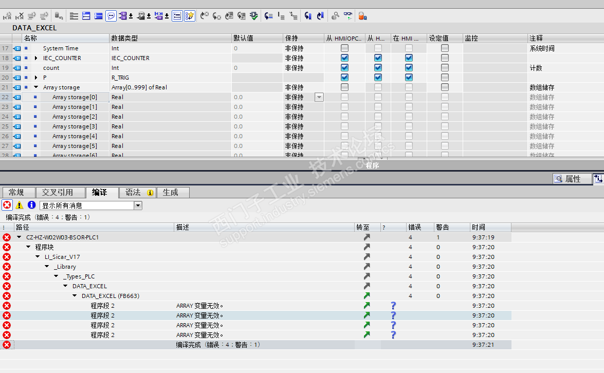Click go-to arrow in CZ-HZ-W02W03-BSOR-PLC1 row
The image size is (604, 373).
coord(367,237)
